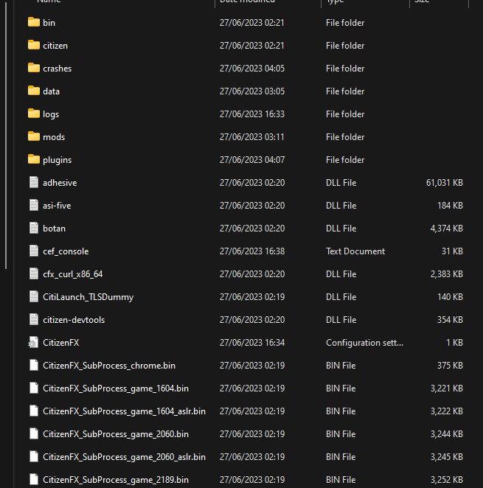Click the CitizenFX configuration settings icon
This screenshot has height=488, width=483.
click(33, 342)
